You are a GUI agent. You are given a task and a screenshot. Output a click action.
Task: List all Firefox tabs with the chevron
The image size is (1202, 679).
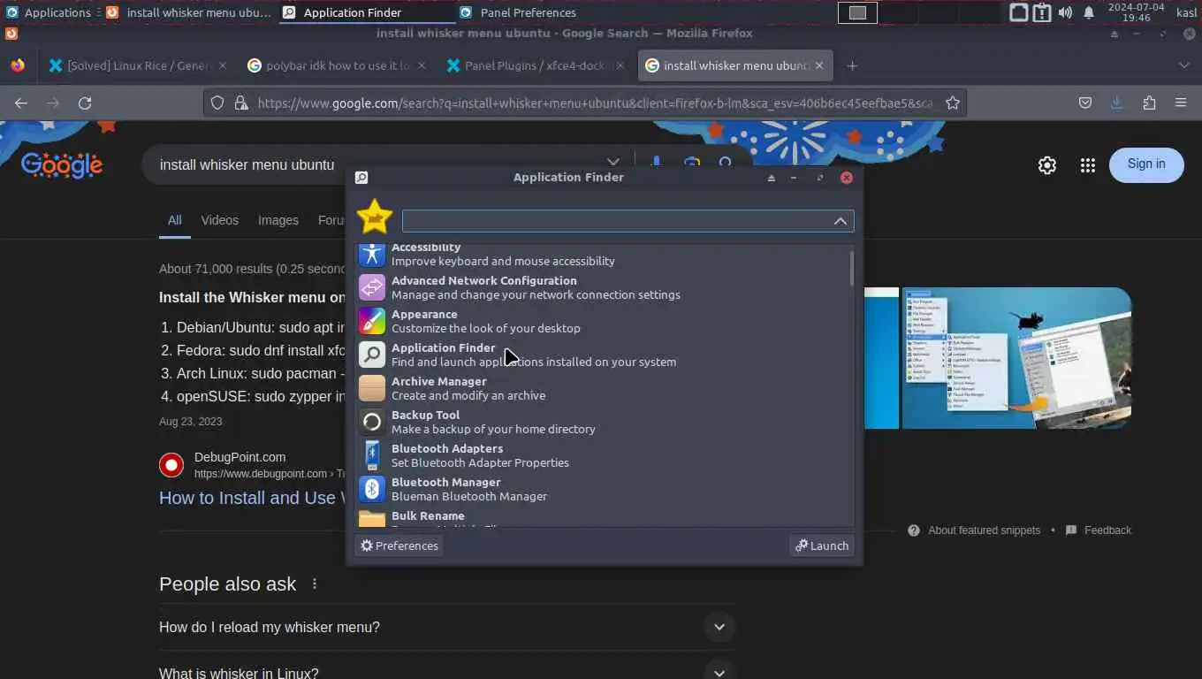pos(1184,65)
